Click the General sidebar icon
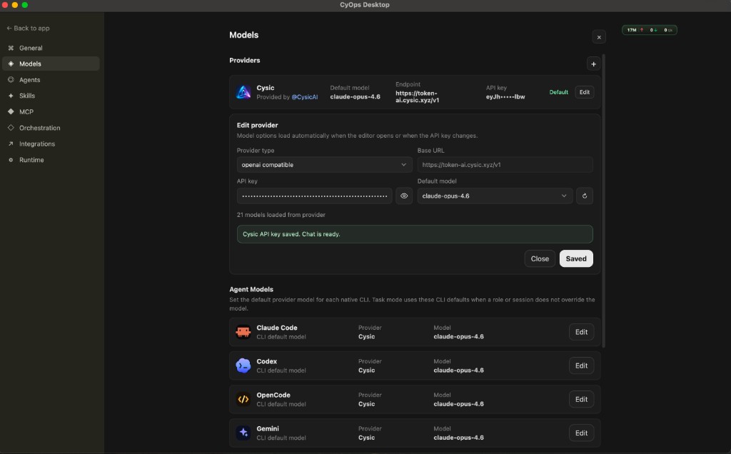 click(11, 48)
